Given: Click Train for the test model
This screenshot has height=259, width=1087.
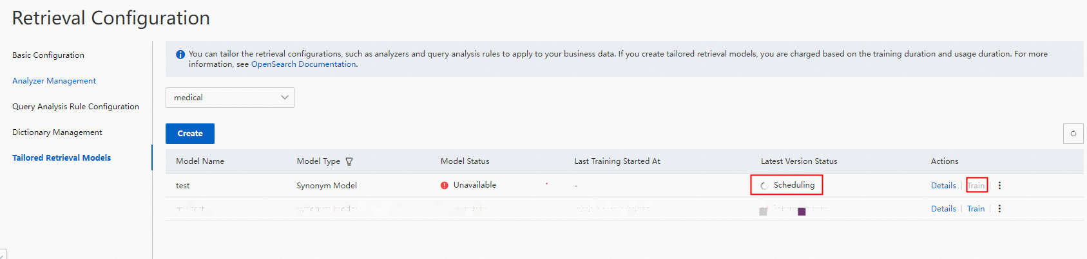Looking at the screenshot, I should 976,186.
